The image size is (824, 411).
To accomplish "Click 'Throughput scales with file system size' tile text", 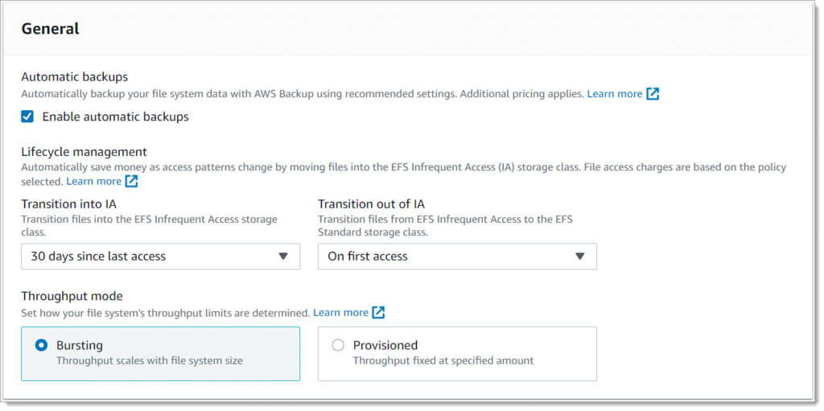I will click(x=149, y=361).
